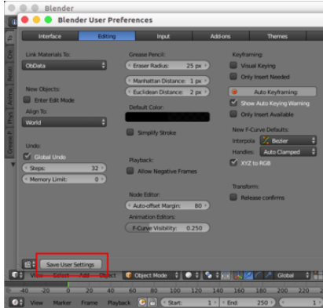Open the Global orientation dropdown
323x308 pixels.
293,275
